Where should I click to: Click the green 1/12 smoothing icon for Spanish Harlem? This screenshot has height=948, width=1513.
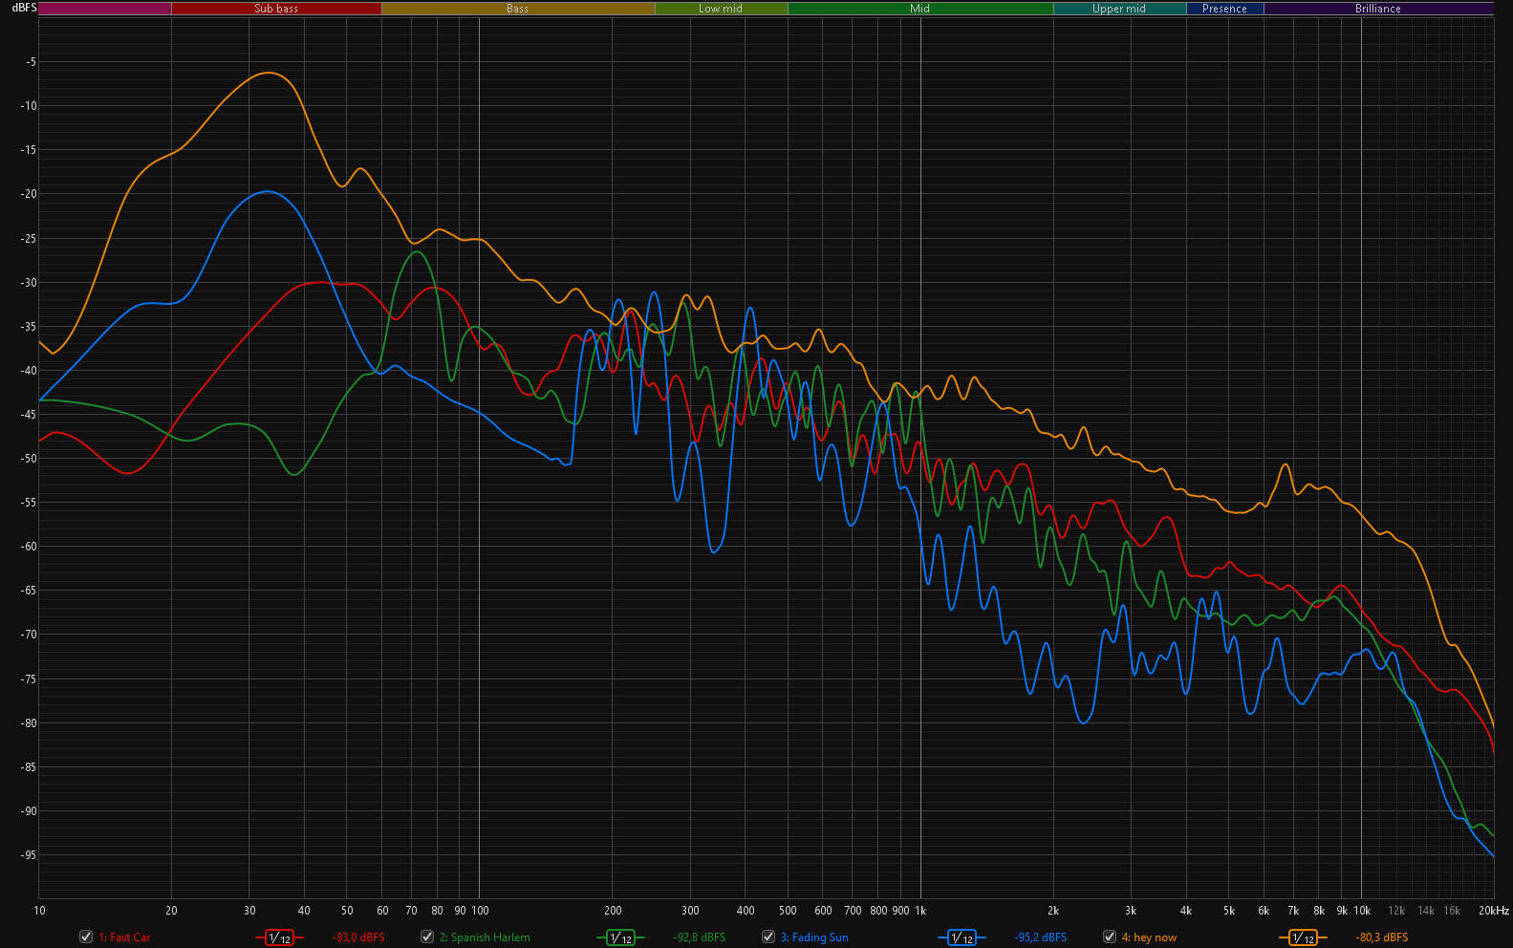pyautogui.click(x=620, y=937)
